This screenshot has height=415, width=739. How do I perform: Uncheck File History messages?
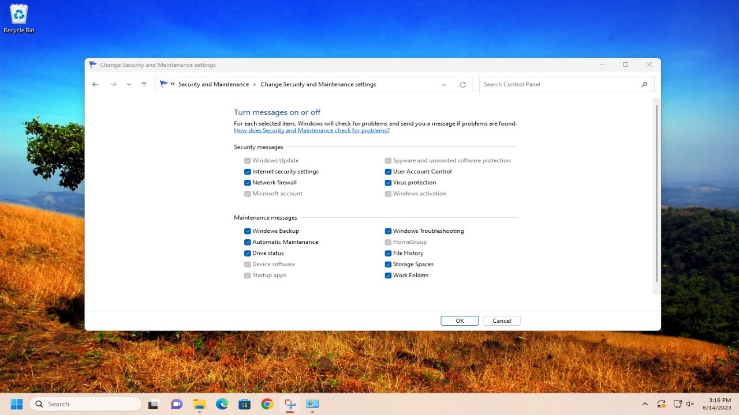click(389, 253)
